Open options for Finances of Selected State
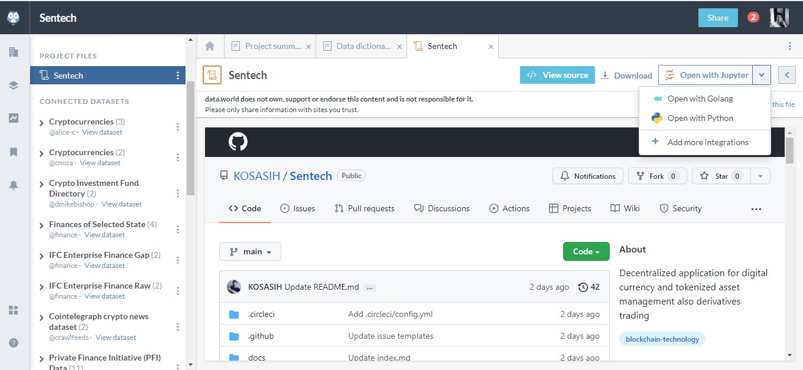Image resolution: width=803 pixels, height=370 pixels. 178,230
